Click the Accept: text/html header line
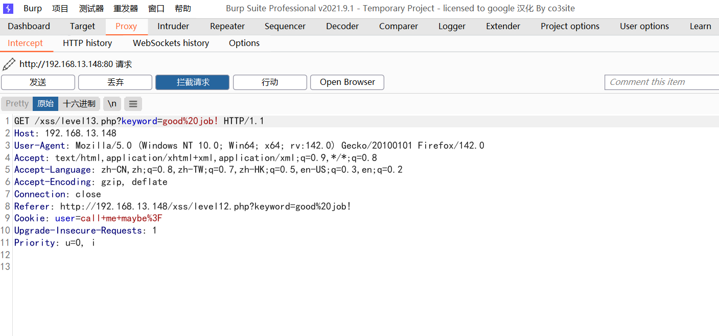719x336 pixels. point(196,158)
